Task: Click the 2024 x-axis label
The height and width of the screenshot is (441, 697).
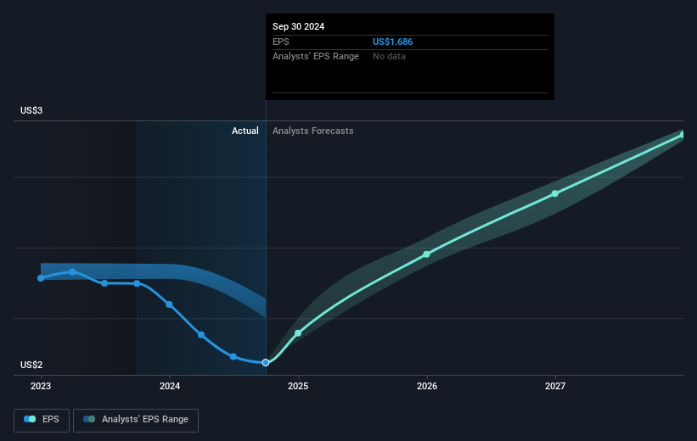Action: [170, 387]
